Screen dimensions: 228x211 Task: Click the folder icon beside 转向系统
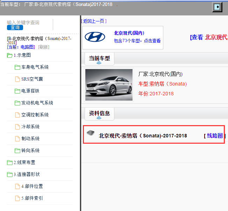coord(17,150)
